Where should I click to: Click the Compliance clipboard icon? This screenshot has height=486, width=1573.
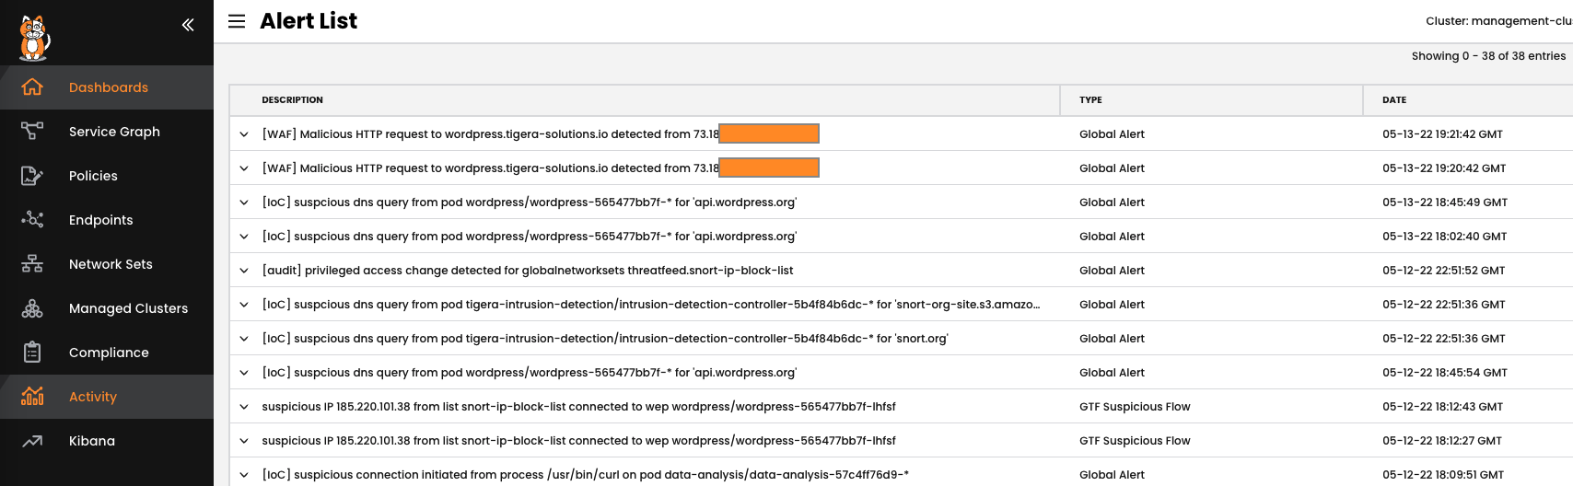pyautogui.click(x=32, y=353)
